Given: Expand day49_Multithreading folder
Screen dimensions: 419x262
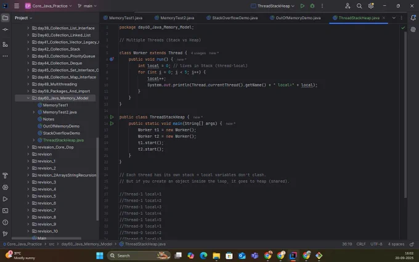Looking at the screenshot, I should [x=28, y=84].
